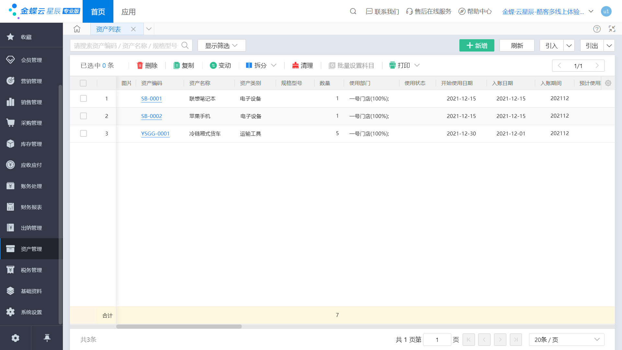Open 账务处理 sidebar icon
The image size is (622, 350).
pyautogui.click(x=10, y=186)
